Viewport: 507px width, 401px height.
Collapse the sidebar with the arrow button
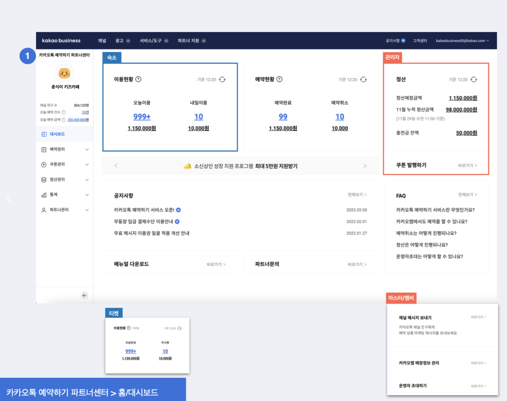[84, 295]
